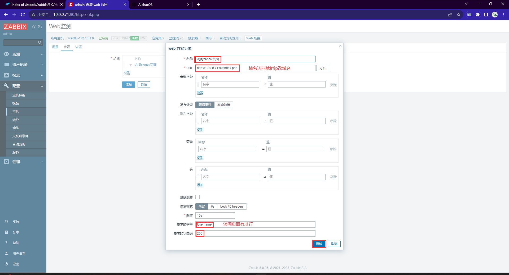Image resolution: width=509 pixels, height=275 pixels.
Task: Expand the 管理 sidebar menu
Action: [23, 162]
